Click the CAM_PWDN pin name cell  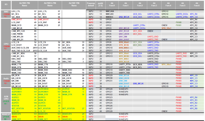pos(17,34)
